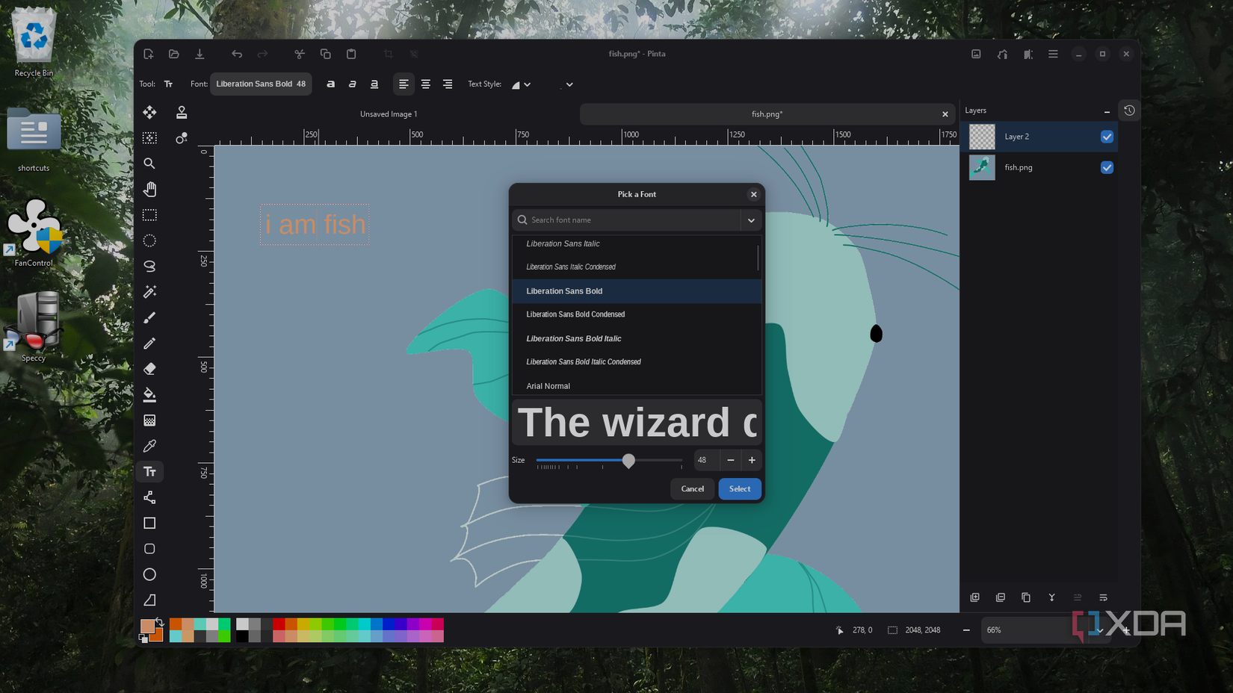Choose Liberation Sans Italic font
Image resolution: width=1233 pixels, height=693 pixels.
[x=637, y=243]
